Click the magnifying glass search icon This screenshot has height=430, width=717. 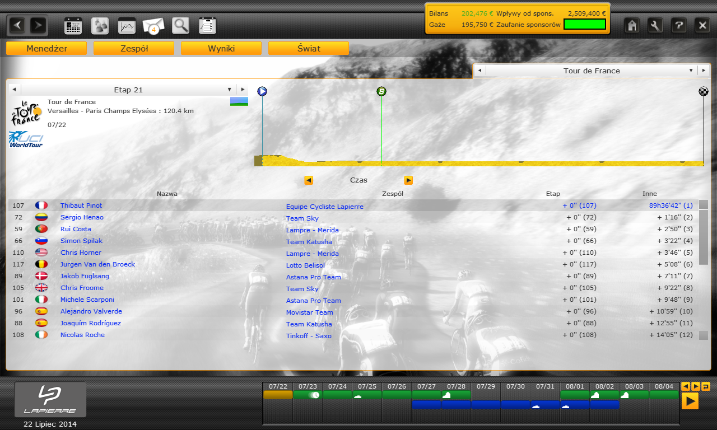click(180, 25)
